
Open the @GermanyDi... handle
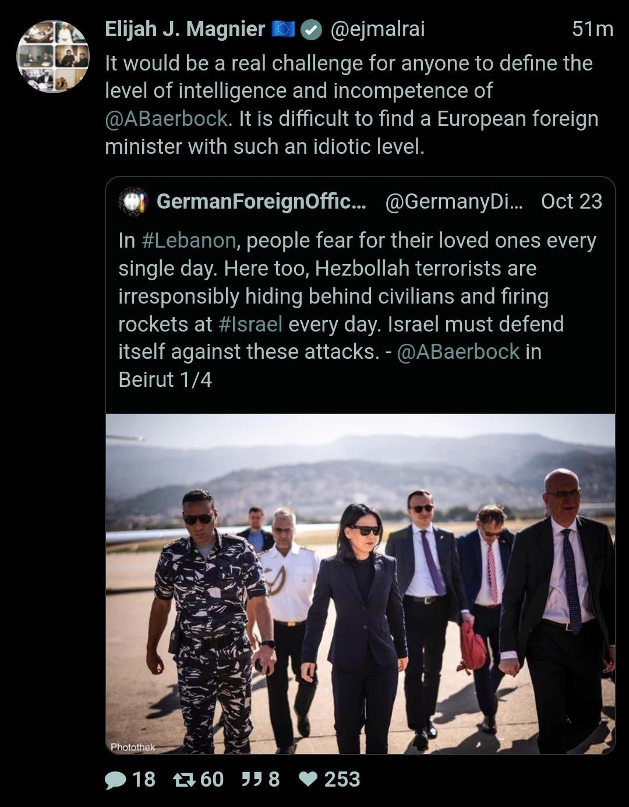pos(454,202)
